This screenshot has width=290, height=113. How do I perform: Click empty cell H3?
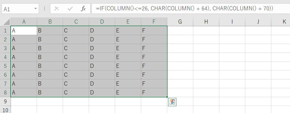point(206,48)
